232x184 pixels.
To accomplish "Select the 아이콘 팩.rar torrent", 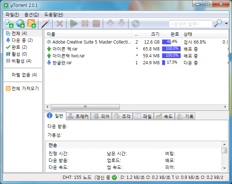I will [136, 49].
